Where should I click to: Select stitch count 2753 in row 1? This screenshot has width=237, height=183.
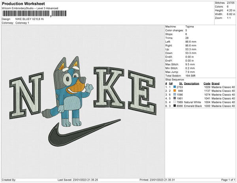180,87
